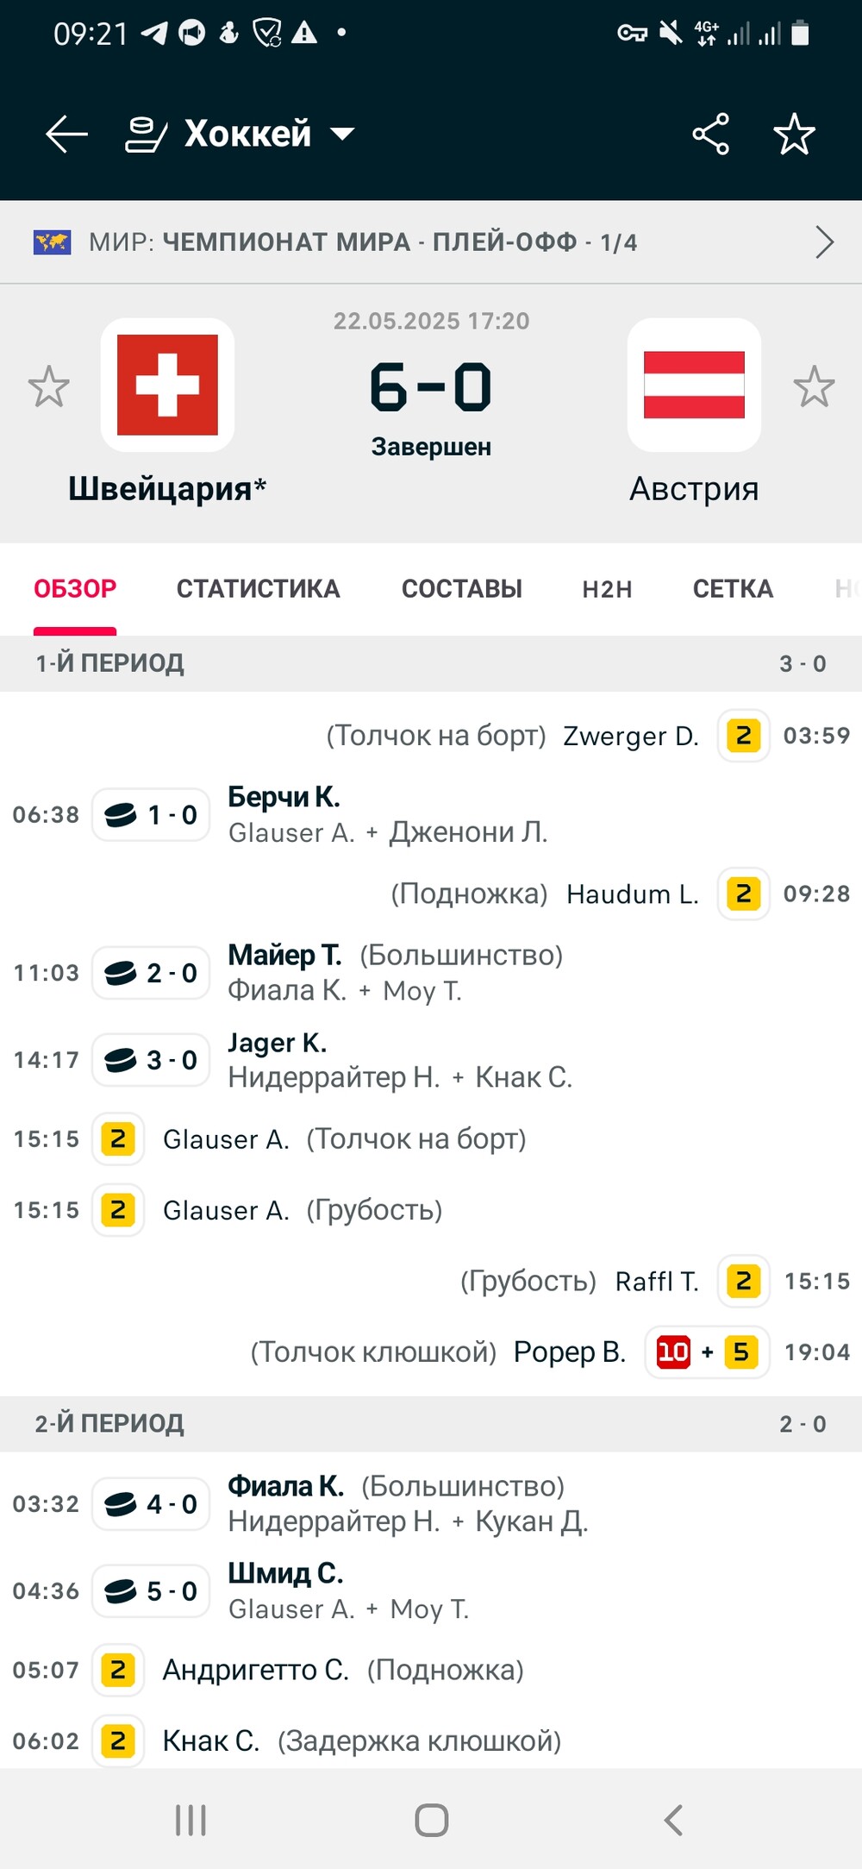
Task: Open the share icon
Action: [x=710, y=135]
